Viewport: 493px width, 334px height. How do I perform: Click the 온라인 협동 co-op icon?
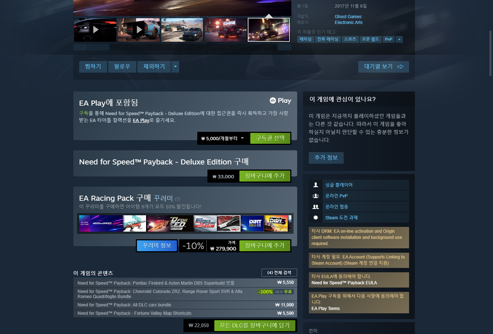pos(316,207)
